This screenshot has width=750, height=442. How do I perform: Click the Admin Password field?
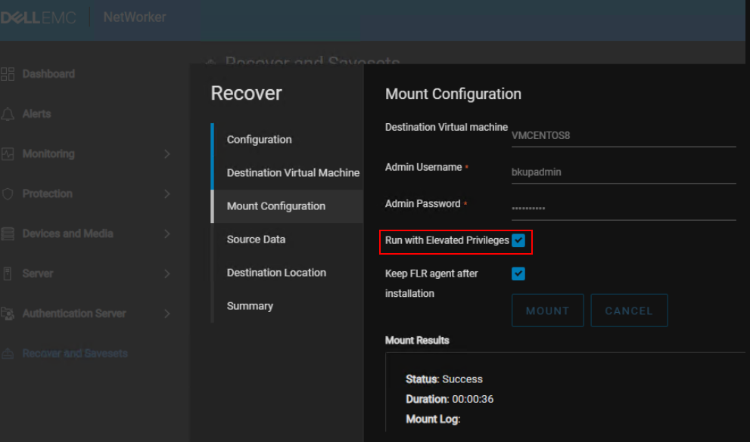click(624, 206)
